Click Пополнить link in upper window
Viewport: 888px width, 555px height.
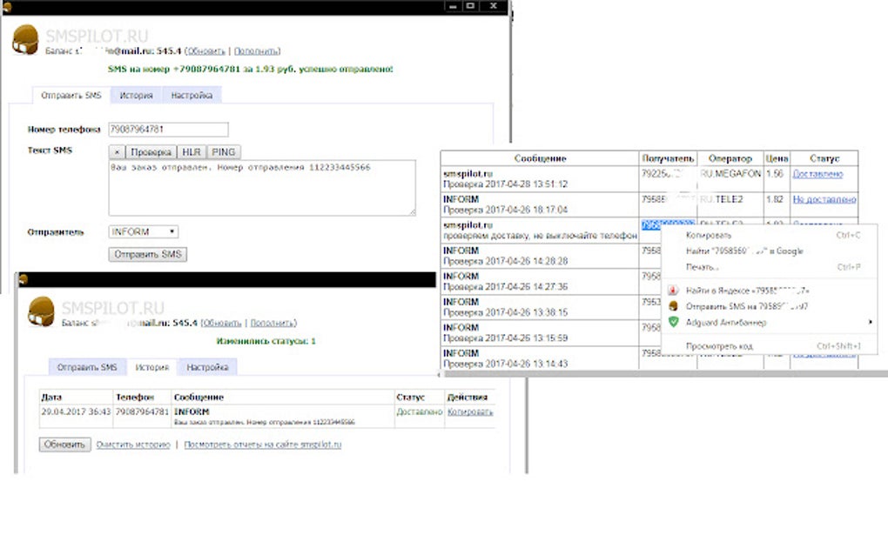click(256, 51)
